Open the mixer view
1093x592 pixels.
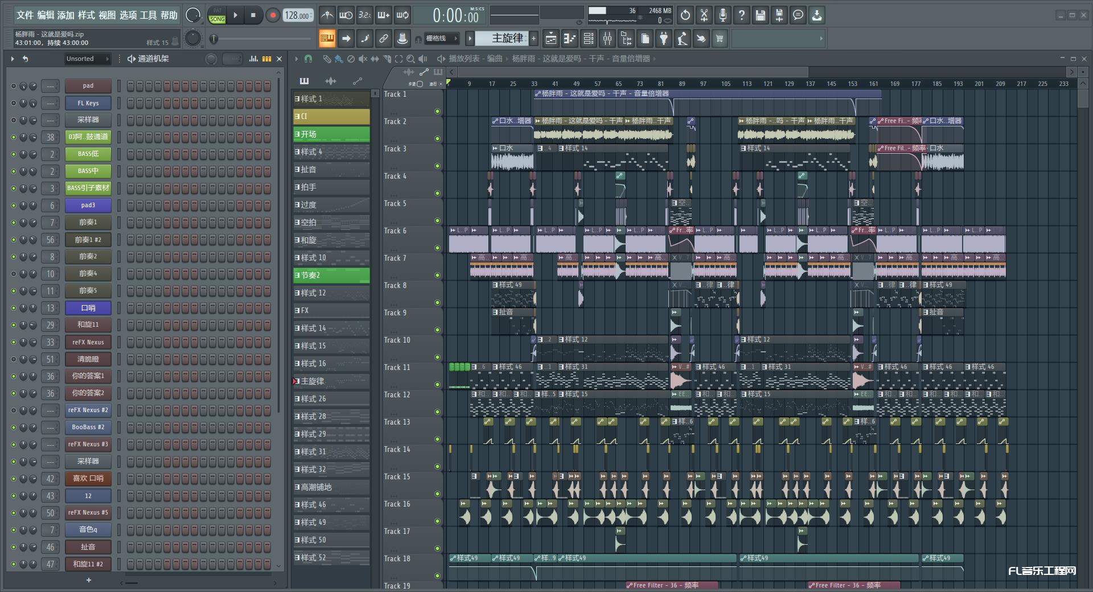tap(607, 39)
